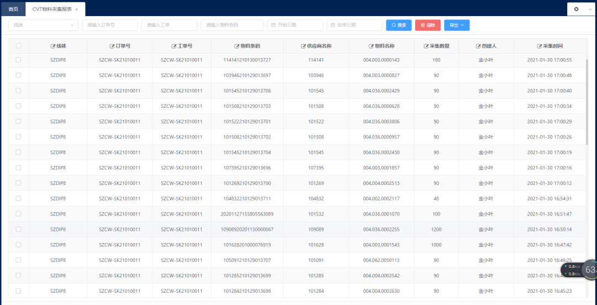The width and height of the screenshot is (597, 305).
Task: Select the CVT物料采集报表 tab
Action: pyautogui.click(x=52, y=9)
